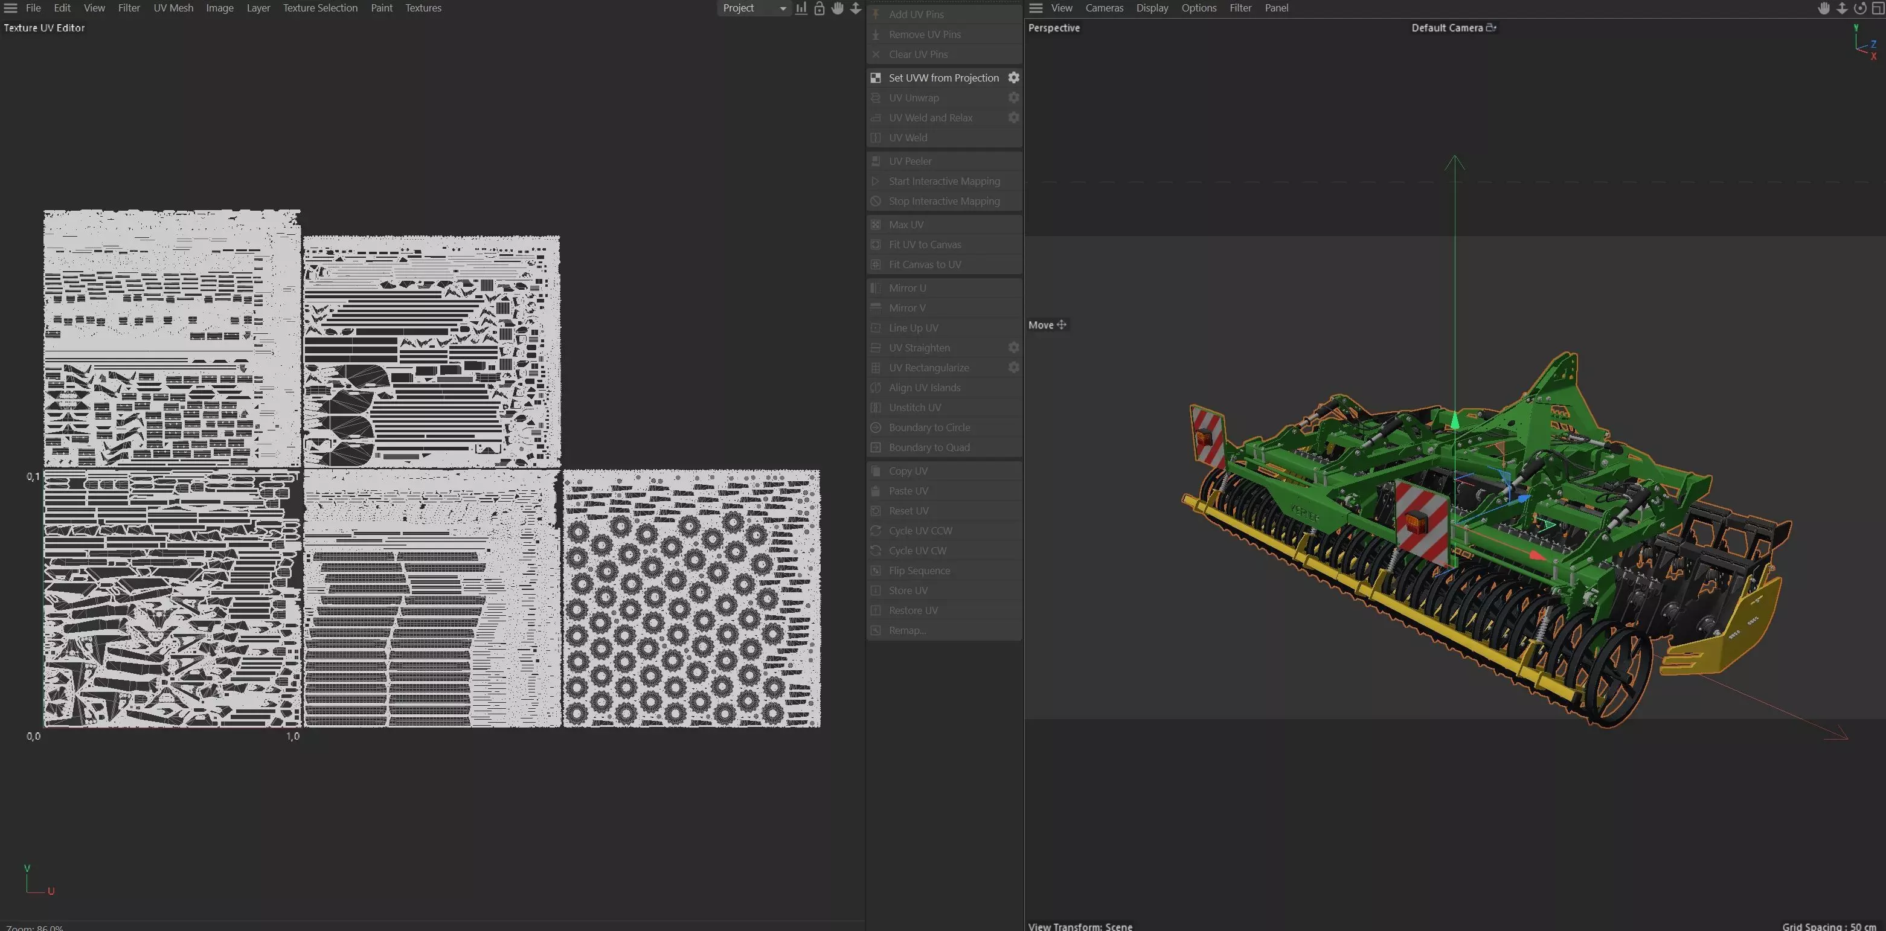The width and height of the screenshot is (1886, 931).
Task: Click the Texture Selection menu item
Action: click(320, 8)
